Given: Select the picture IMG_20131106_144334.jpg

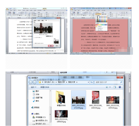Looking at the screenshot, I should pos(96,100).
